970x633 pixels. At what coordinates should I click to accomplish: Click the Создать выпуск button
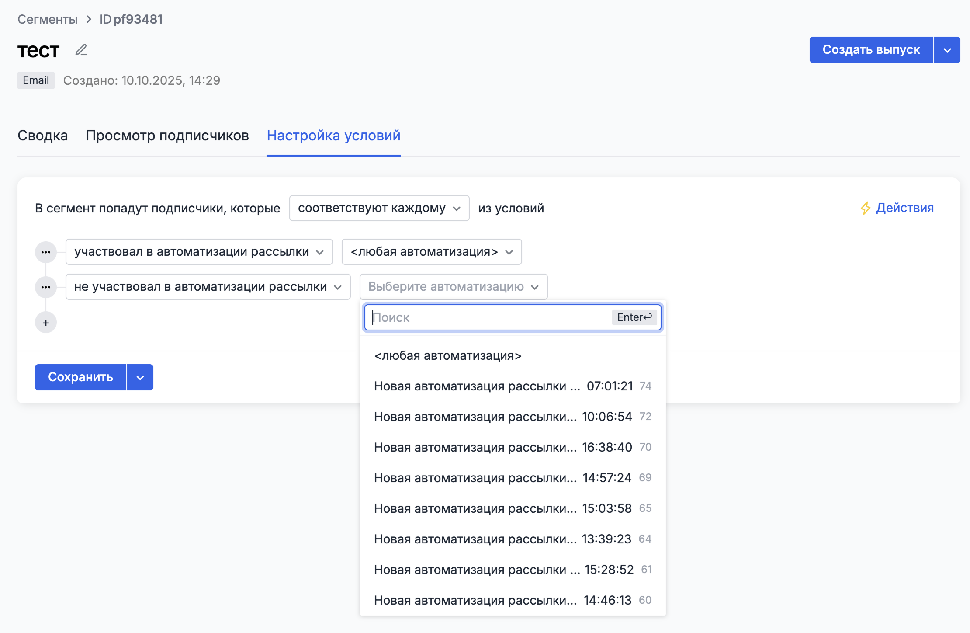tap(871, 50)
